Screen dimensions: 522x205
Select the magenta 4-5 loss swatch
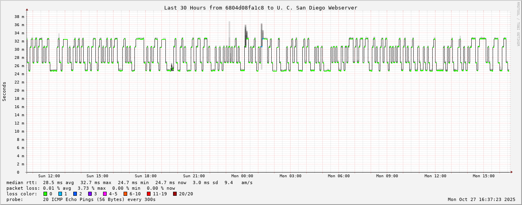pyautogui.click(x=105, y=194)
